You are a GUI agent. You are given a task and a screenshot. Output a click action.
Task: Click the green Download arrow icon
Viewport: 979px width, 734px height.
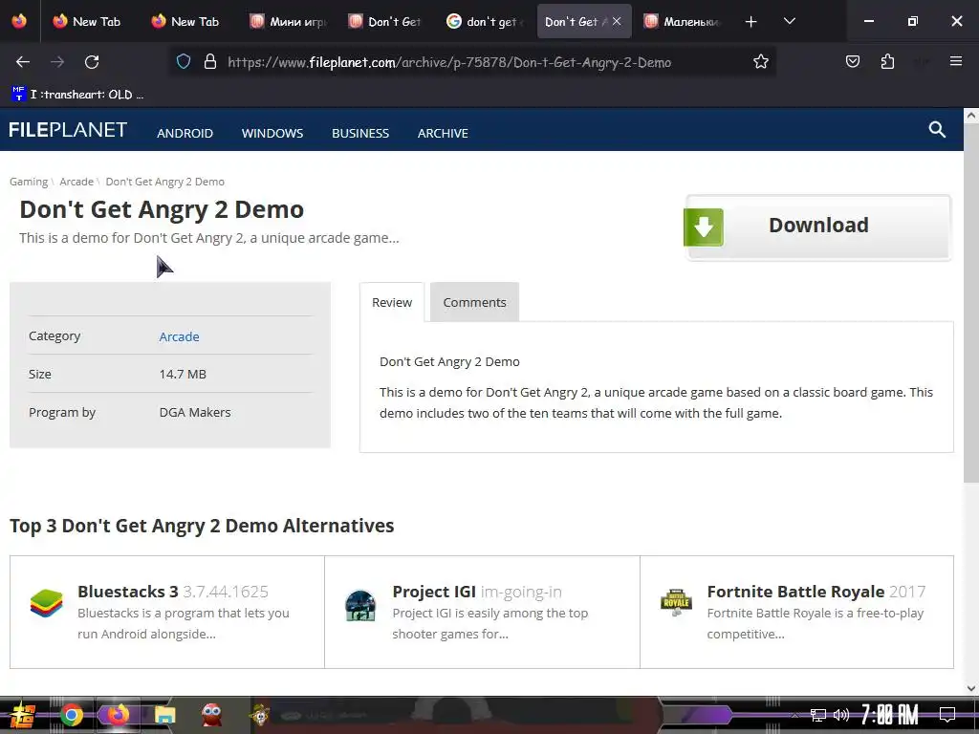[704, 227]
